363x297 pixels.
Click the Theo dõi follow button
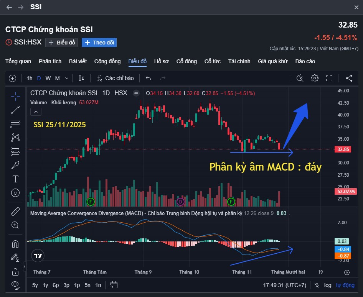[x=99, y=43]
